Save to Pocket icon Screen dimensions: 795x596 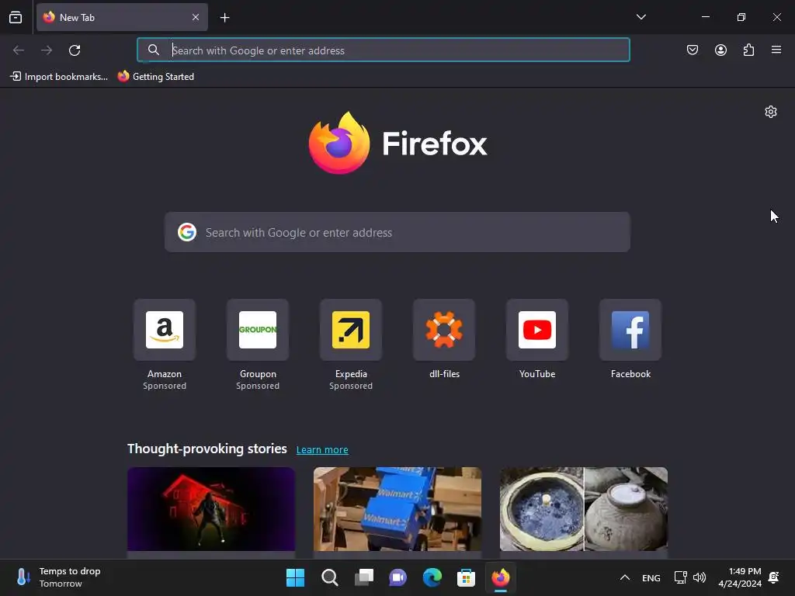tap(692, 50)
